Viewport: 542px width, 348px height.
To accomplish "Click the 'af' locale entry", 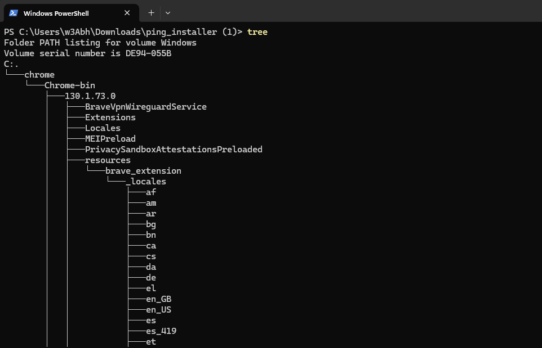I will [151, 192].
